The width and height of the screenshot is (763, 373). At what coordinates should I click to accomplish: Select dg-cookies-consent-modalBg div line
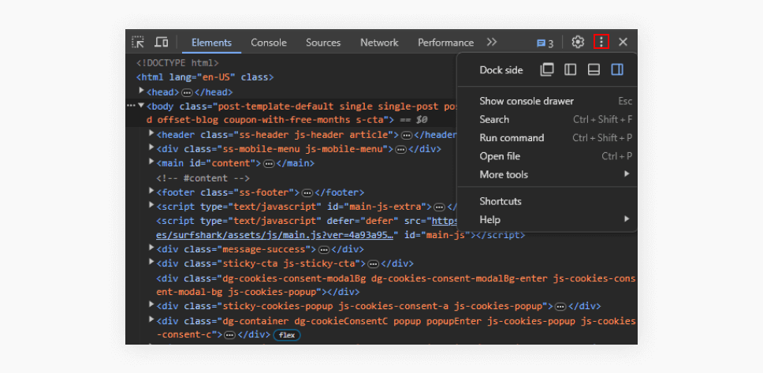point(396,285)
